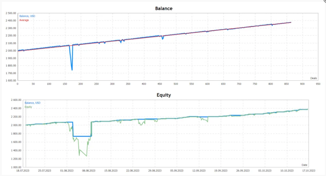Image resolution: width=326 pixels, height=176 pixels.
Task: Click the "22.08.2023" date label
Action: (x=133, y=170)
